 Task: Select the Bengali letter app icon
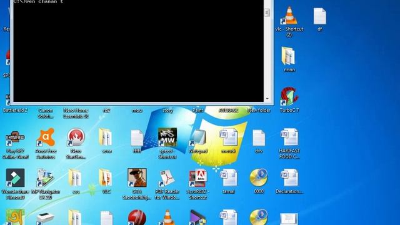tap(15, 217)
